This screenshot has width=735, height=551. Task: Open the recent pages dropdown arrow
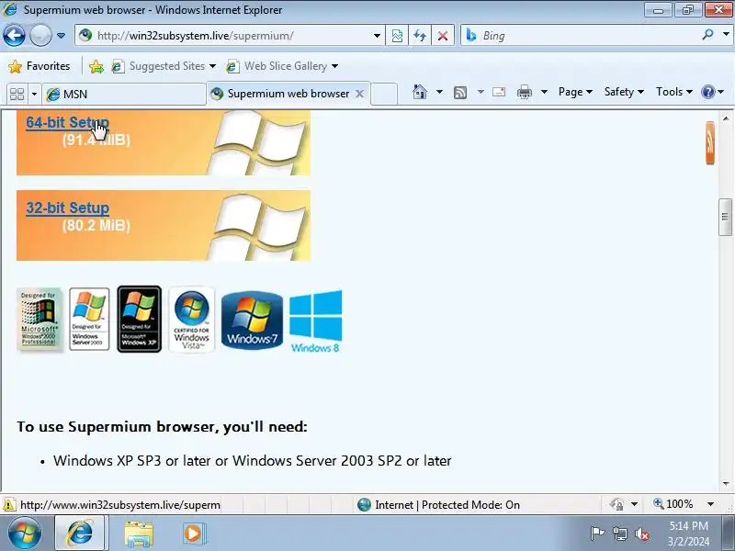coord(61,36)
